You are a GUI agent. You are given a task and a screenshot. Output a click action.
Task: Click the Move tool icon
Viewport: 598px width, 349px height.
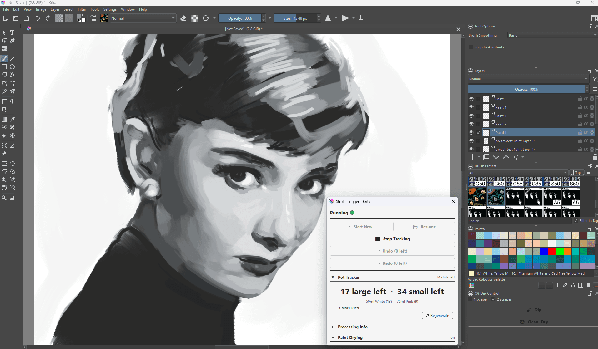click(x=12, y=101)
